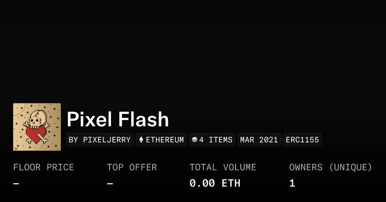The width and height of the screenshot is (386, 202).
Task: Click the unique owners count of 1
Action: click(x=292, y=183)
